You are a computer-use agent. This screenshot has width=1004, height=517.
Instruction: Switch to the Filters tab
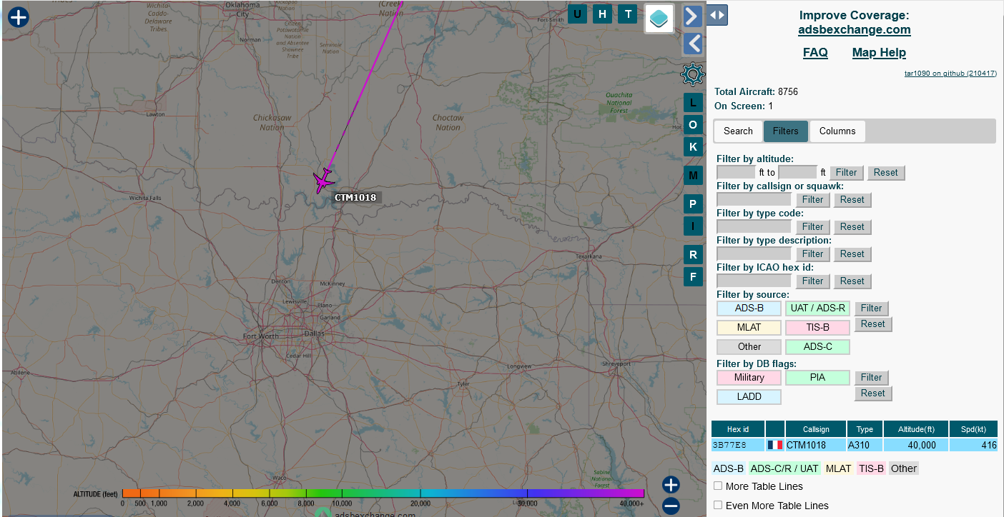point(786,131)
